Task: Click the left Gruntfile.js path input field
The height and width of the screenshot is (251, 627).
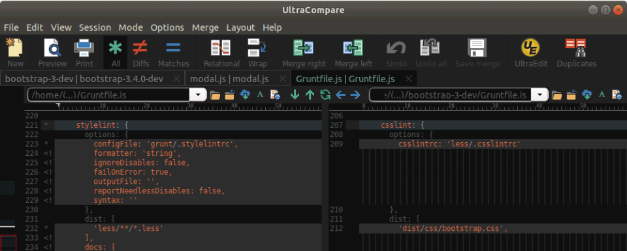Action: (109, 95)
